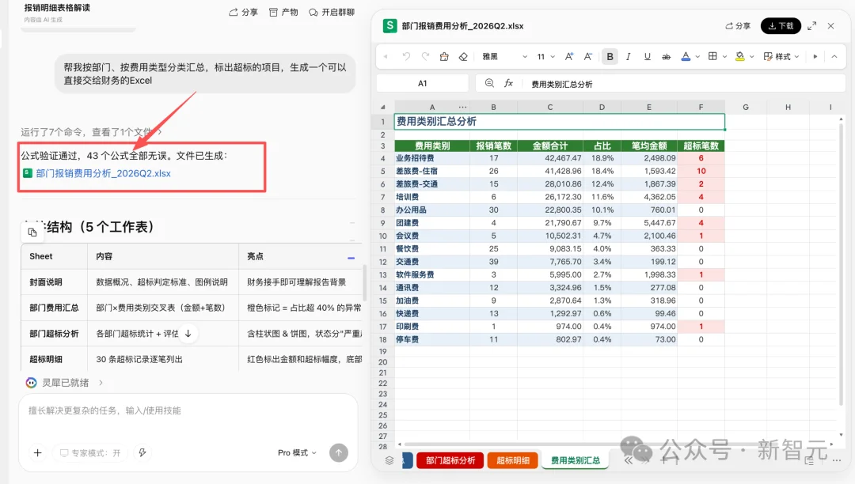Expand the 运行了7个命令 step summary

tap(91, 132)
